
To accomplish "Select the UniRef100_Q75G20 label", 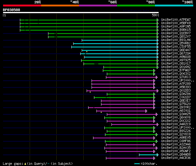I will click(x=176, y=104).
